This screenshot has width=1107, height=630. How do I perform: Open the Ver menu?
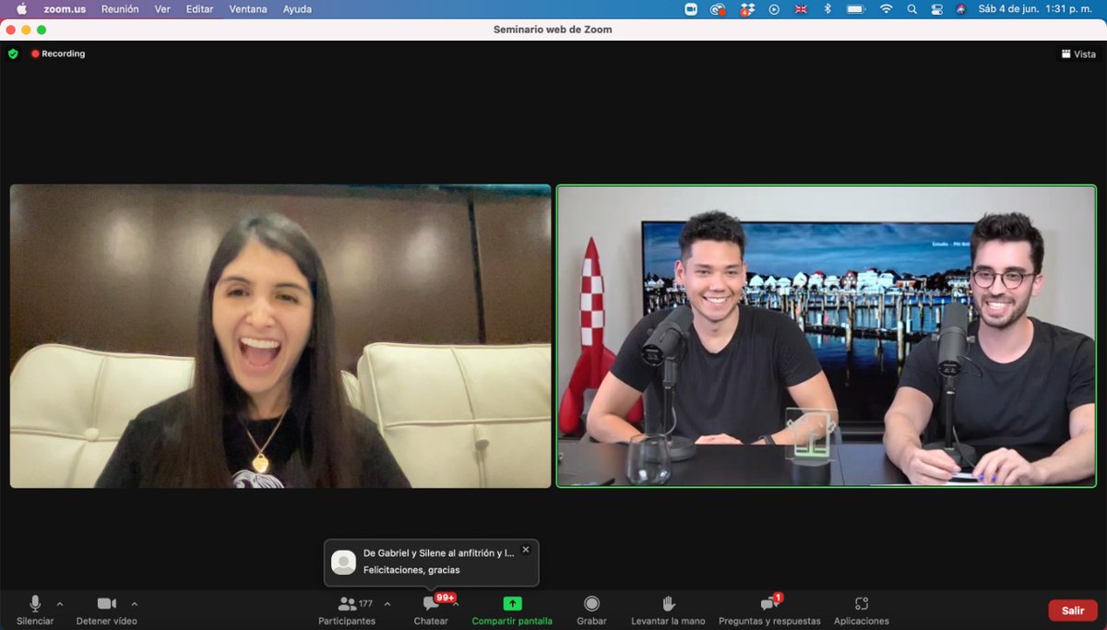tap(162, 9)
